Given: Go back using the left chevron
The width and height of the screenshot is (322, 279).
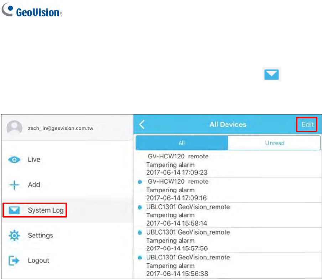Looking at the screenshot, I should [x=142, y=124].
